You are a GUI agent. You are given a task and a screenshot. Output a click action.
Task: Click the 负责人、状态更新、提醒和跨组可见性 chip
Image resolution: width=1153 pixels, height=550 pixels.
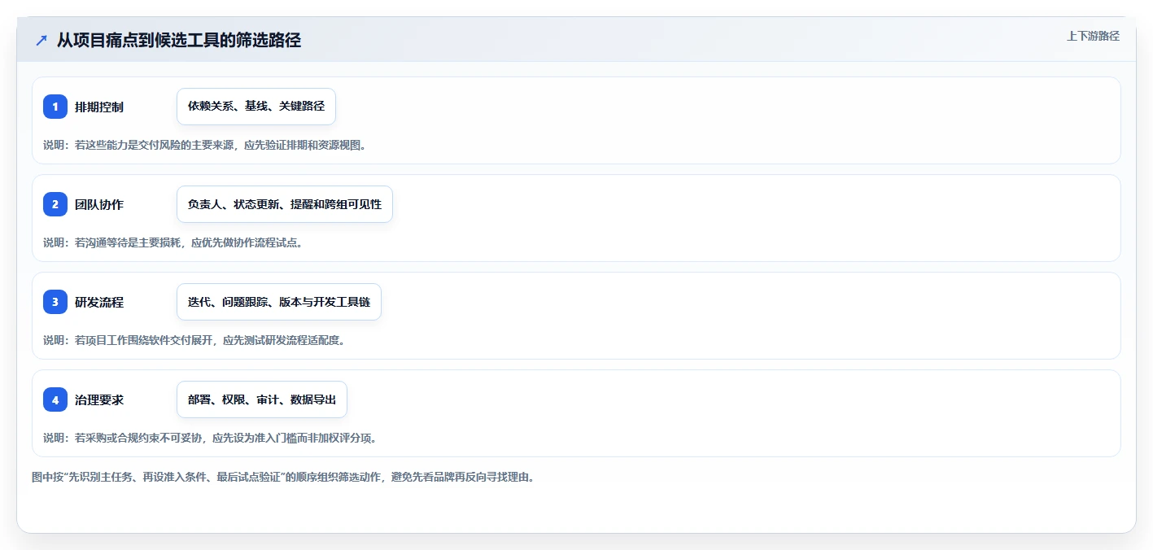[x=285, y=204]
